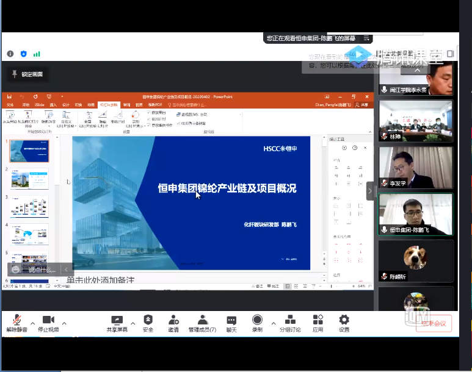The image size is (472, 372).
Task: Switch to the 开始 ribbon tab
Action: [x=26, y=105]
